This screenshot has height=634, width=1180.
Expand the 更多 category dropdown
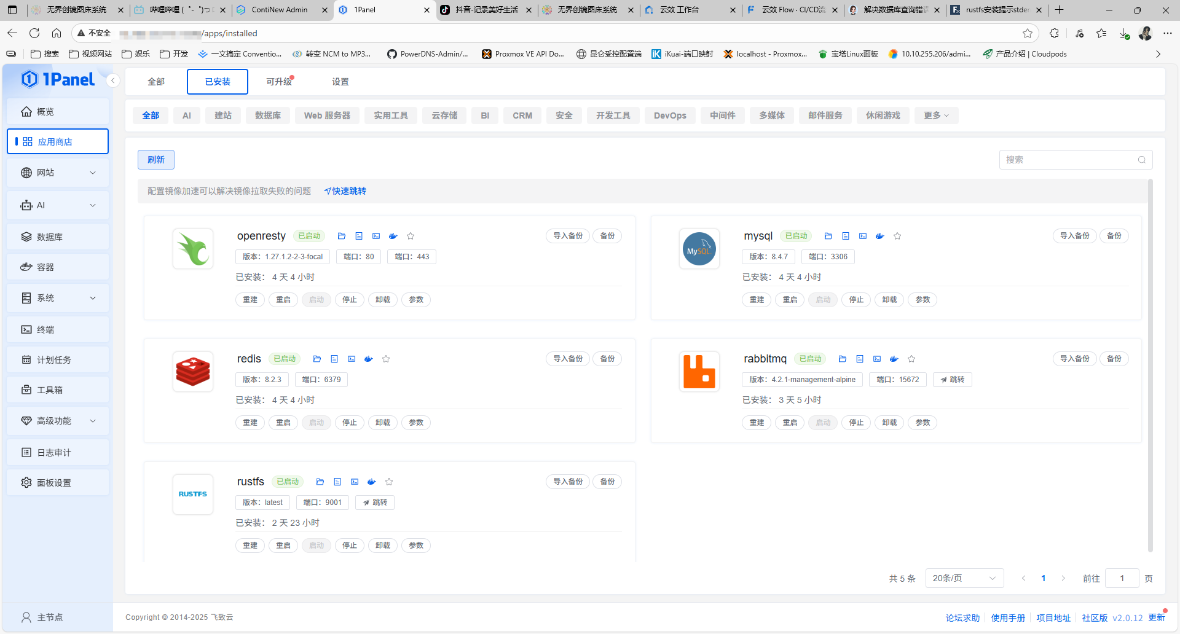935,115
